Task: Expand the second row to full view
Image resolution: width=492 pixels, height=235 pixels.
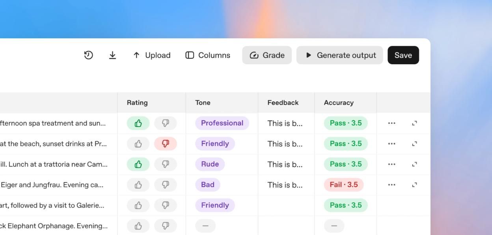Action: point(414,144)
